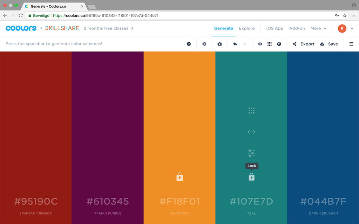Open the help question mark icon
Viewport: 359px width, 224px height.
pyautogui.click(x=189, y=44)
